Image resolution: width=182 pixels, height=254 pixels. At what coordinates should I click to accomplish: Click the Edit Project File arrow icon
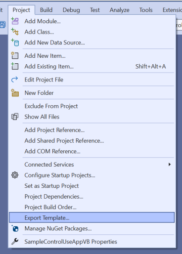[x=15, y=80]
